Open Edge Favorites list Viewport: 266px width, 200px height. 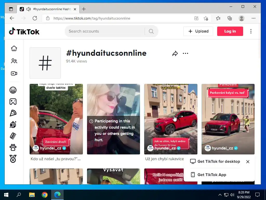[218, 18]
